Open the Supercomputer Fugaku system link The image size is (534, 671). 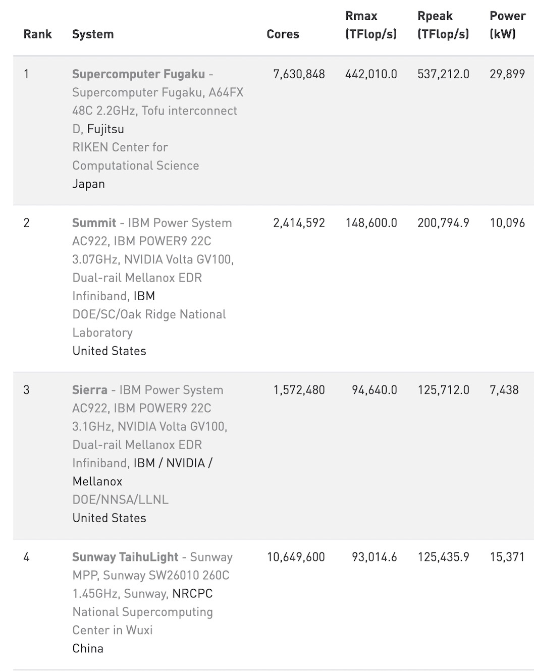[138, 74]
